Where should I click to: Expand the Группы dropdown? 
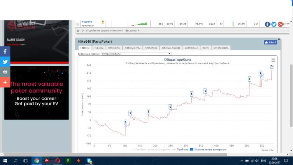pos(133,31)
